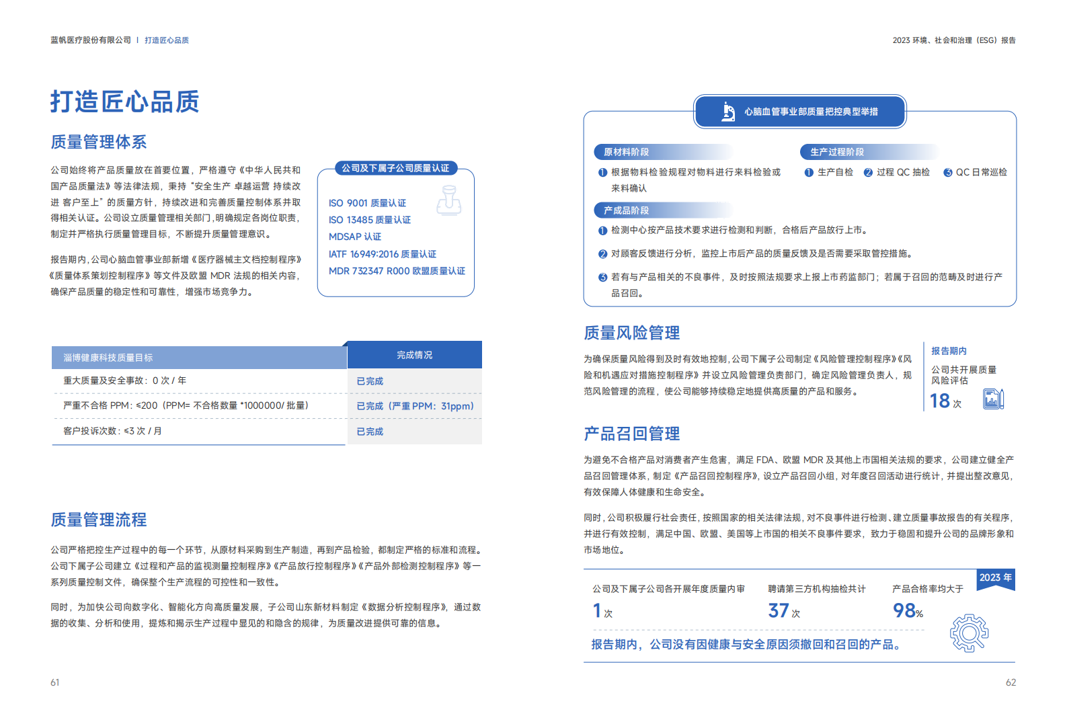Click bullet 若有与产品相关的不良事件
The image size is (1067, 724).
click(x=800, y=285)
